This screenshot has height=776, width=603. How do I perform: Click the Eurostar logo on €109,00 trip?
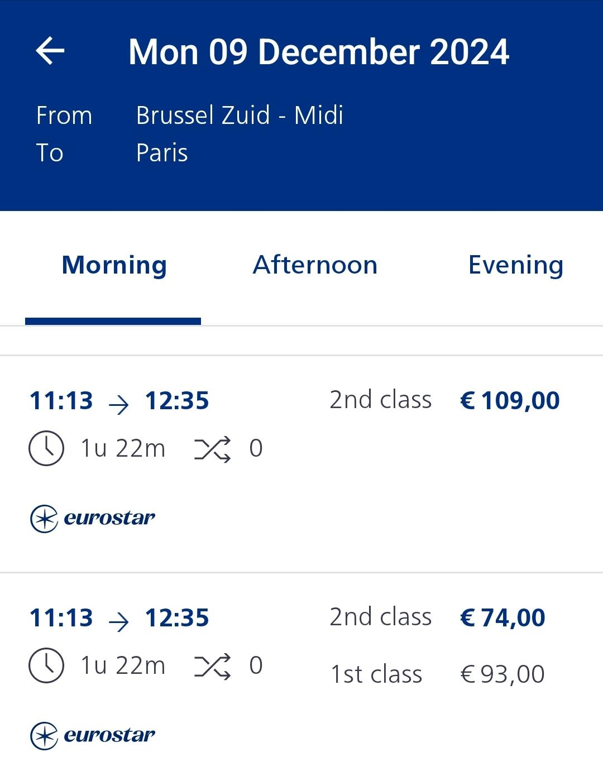tap(93, 519)
